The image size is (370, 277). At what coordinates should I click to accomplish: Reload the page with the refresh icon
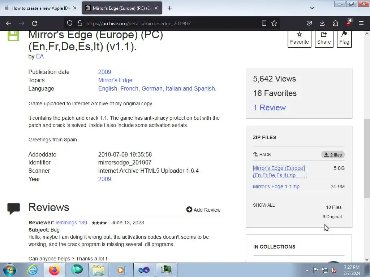tap(35, 23)
